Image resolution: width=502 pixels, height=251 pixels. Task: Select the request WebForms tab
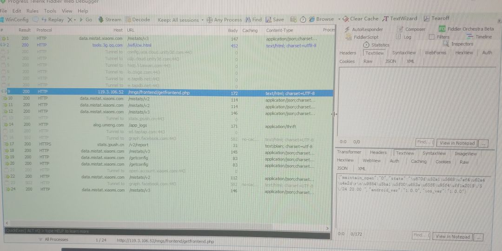pos(435,53)
